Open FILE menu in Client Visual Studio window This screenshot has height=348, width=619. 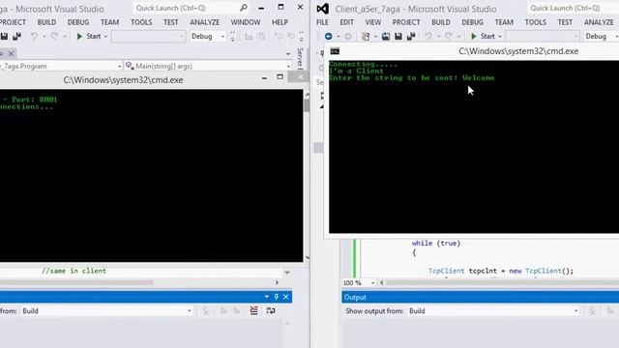click(x=322, y=22)
